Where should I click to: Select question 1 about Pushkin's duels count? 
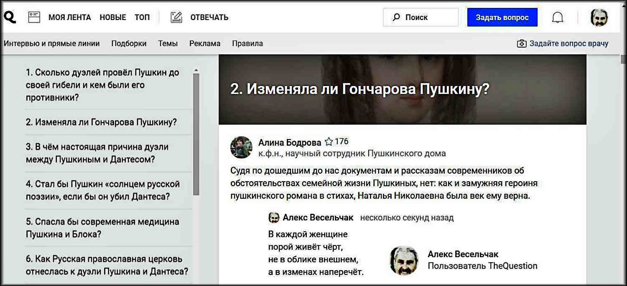102,85
